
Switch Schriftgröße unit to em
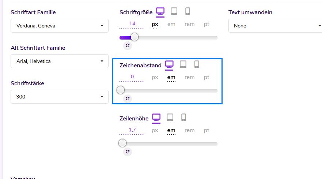tap(171, 24)
